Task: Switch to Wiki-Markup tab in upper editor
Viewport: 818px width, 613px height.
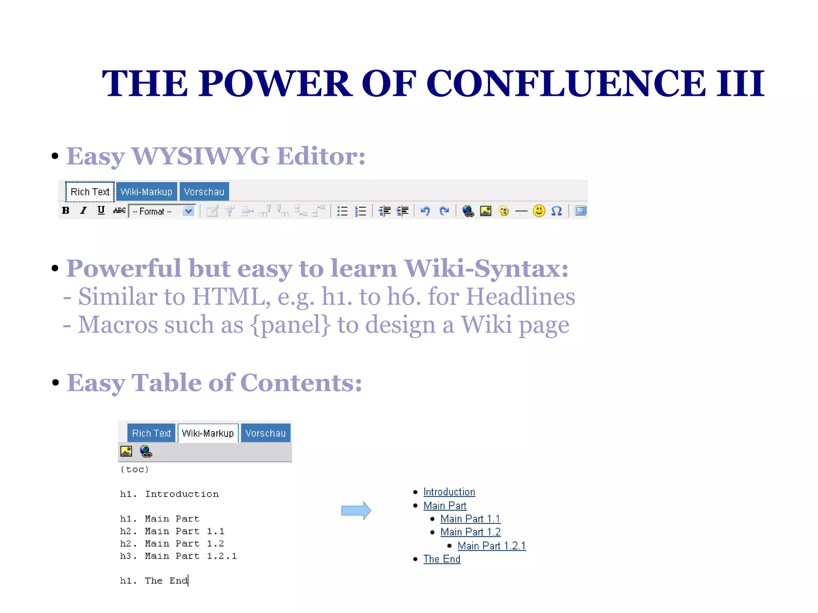Action: coord(147,192)
